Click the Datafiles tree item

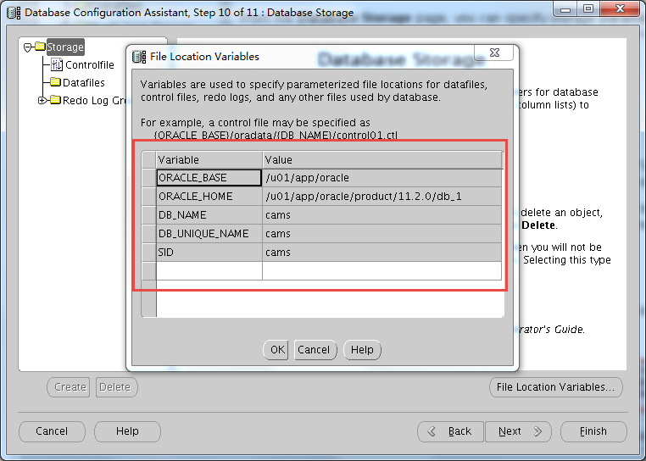click(x=84, y=82)
